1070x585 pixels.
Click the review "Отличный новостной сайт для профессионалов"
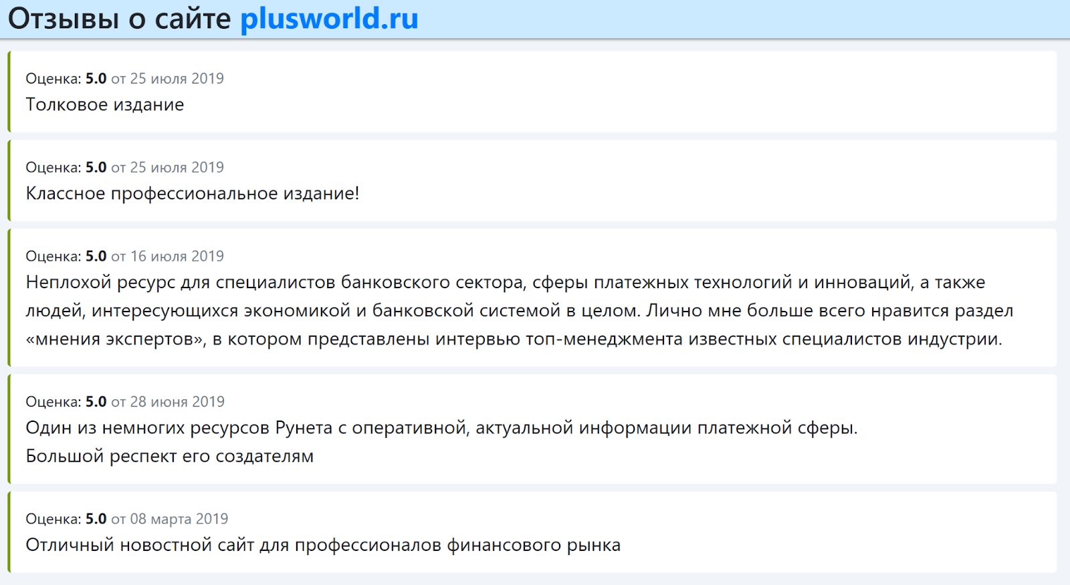[x=322, y=546]
